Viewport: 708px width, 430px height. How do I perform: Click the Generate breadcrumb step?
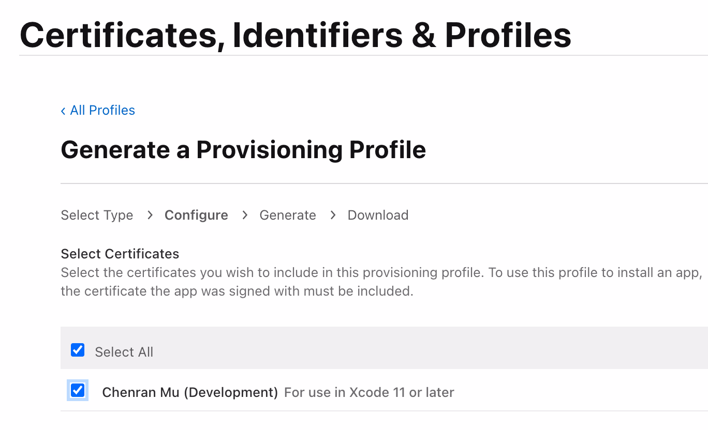[x=288, y=215]
